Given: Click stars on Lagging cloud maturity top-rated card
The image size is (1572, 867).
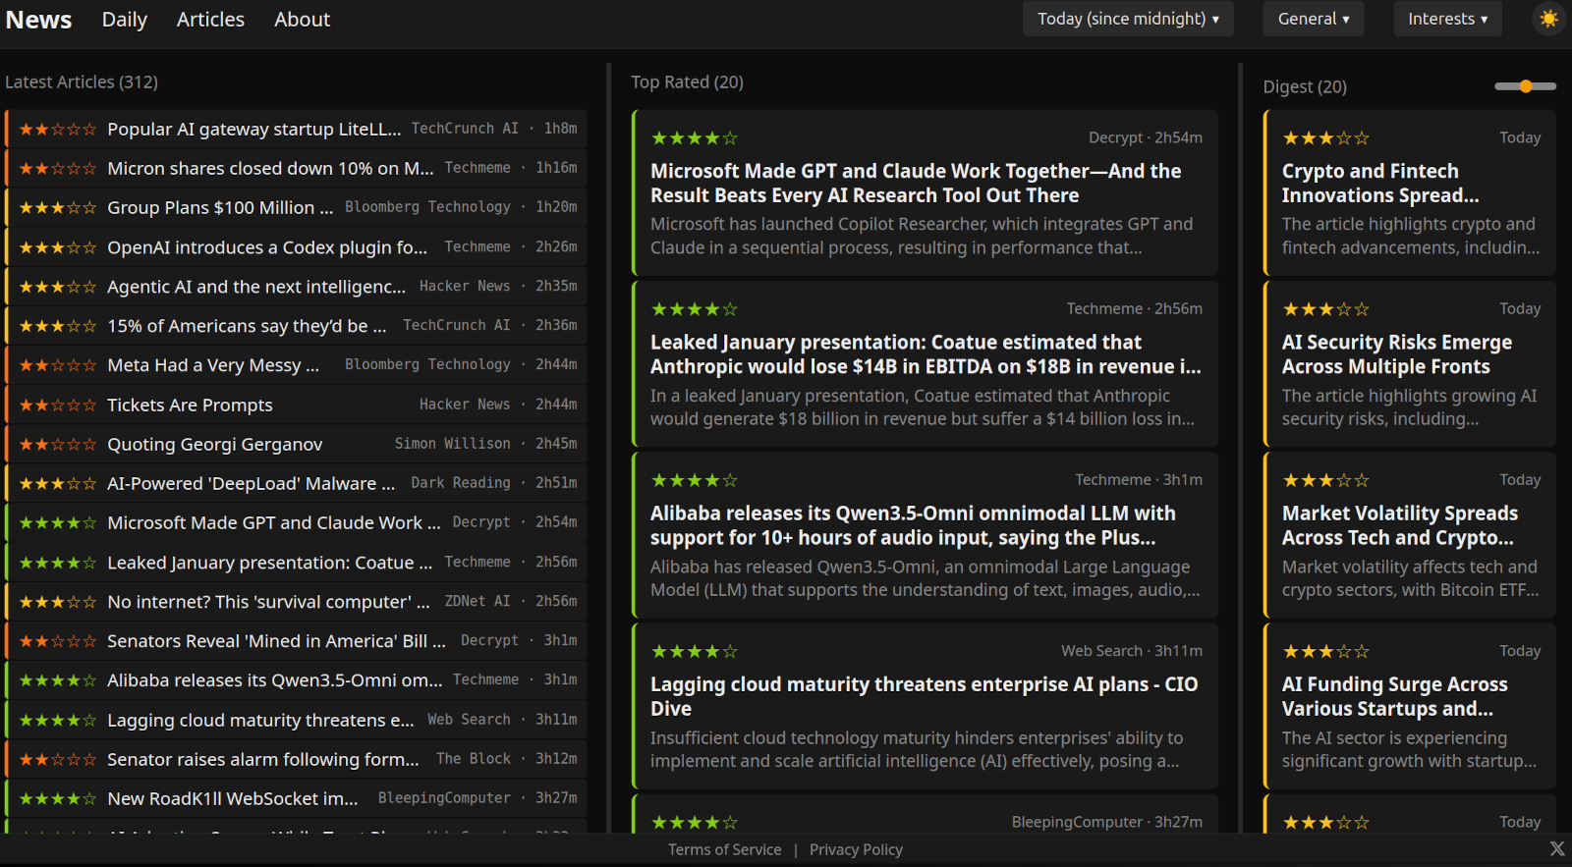Looking at the screenshot, I should [694, 652].
